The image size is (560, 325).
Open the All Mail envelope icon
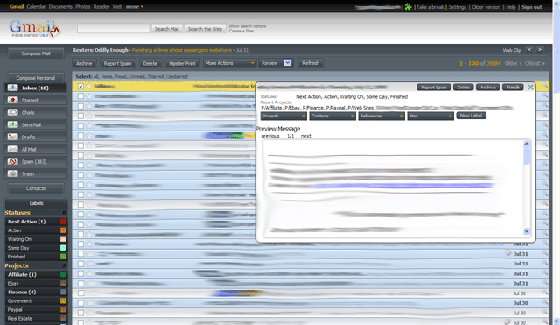pyautogui.click(x=13, y=149)
